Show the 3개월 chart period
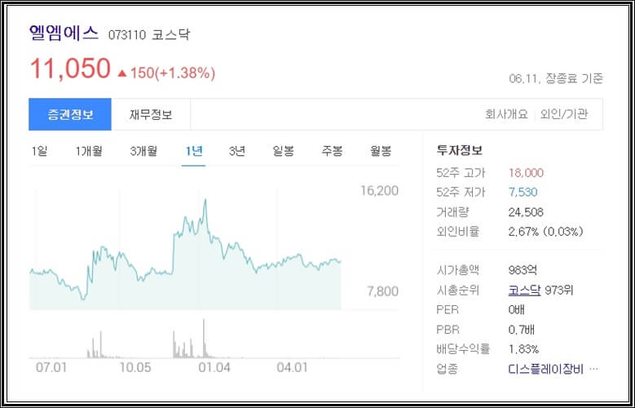Screen dimensions: 635x408 point(143,151)
